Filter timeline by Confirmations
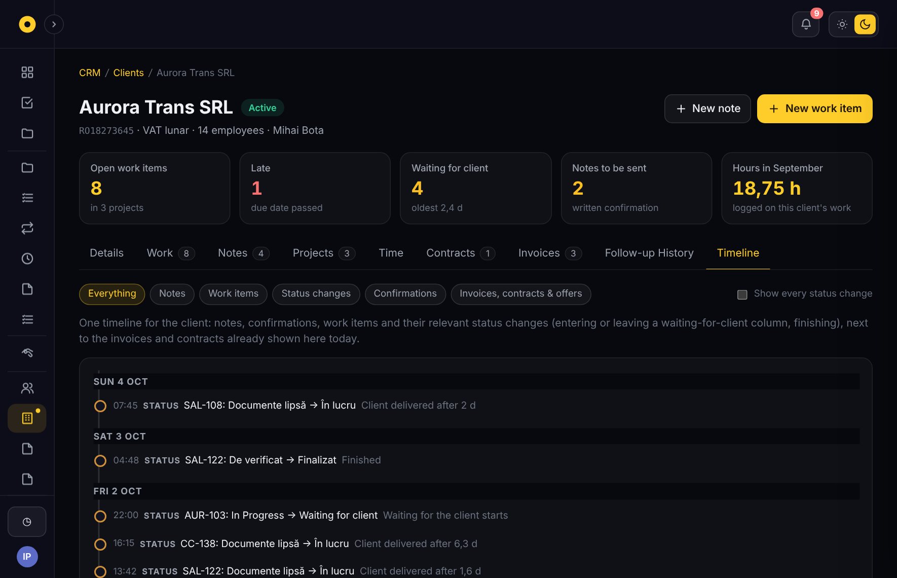Viewport: 897px width, 578px height. coord(405,294)
